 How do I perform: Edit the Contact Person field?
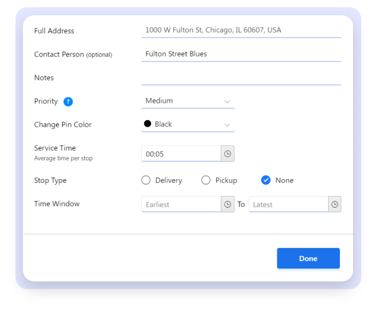point(241,54)
